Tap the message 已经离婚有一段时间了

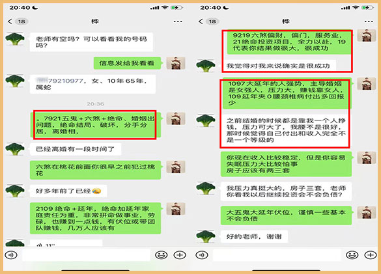tap(76, 149)
